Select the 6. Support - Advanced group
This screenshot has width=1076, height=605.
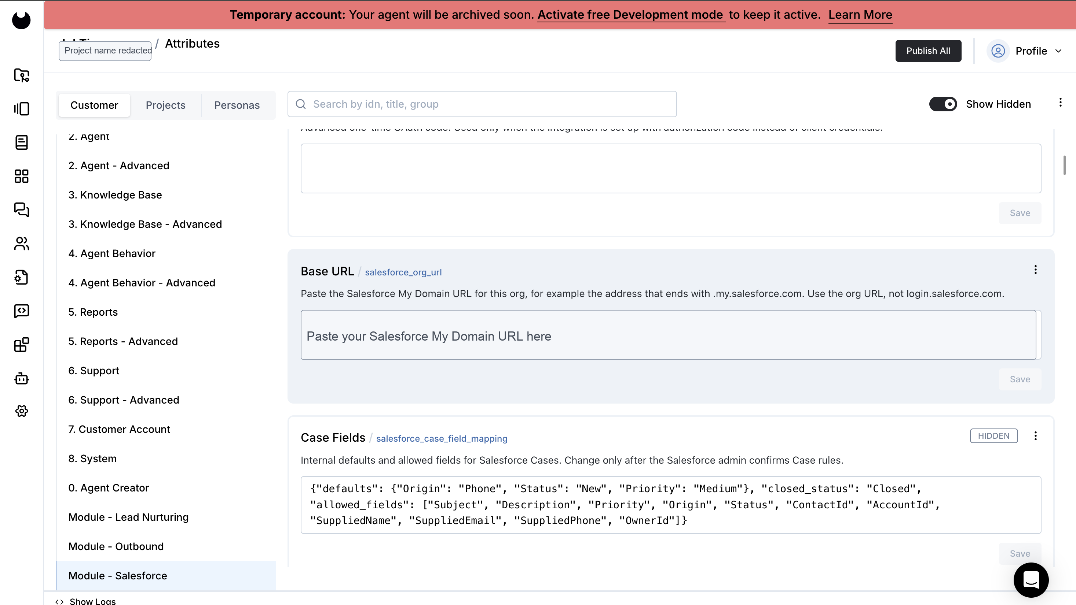pos(166,400)
